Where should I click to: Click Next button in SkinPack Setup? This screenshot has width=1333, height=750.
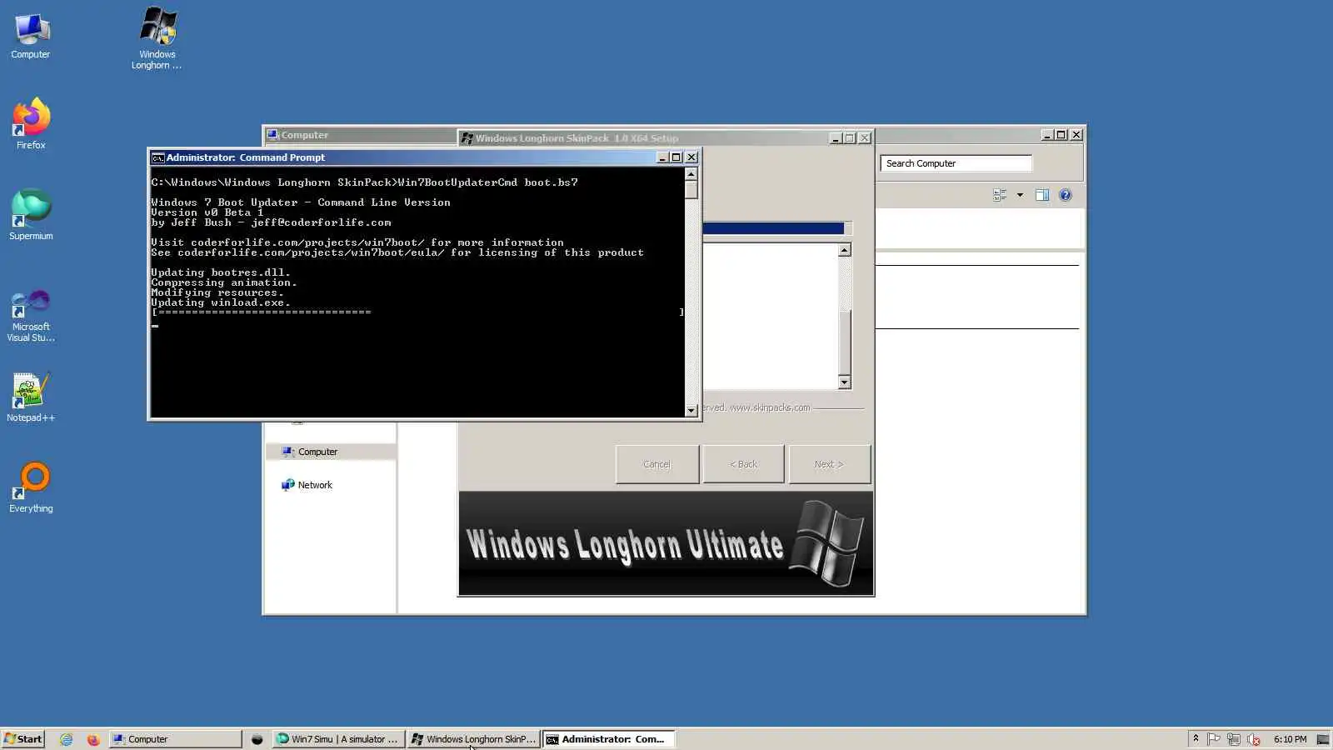click(829, 464)
